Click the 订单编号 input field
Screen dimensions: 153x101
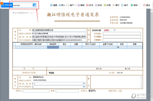122,40
